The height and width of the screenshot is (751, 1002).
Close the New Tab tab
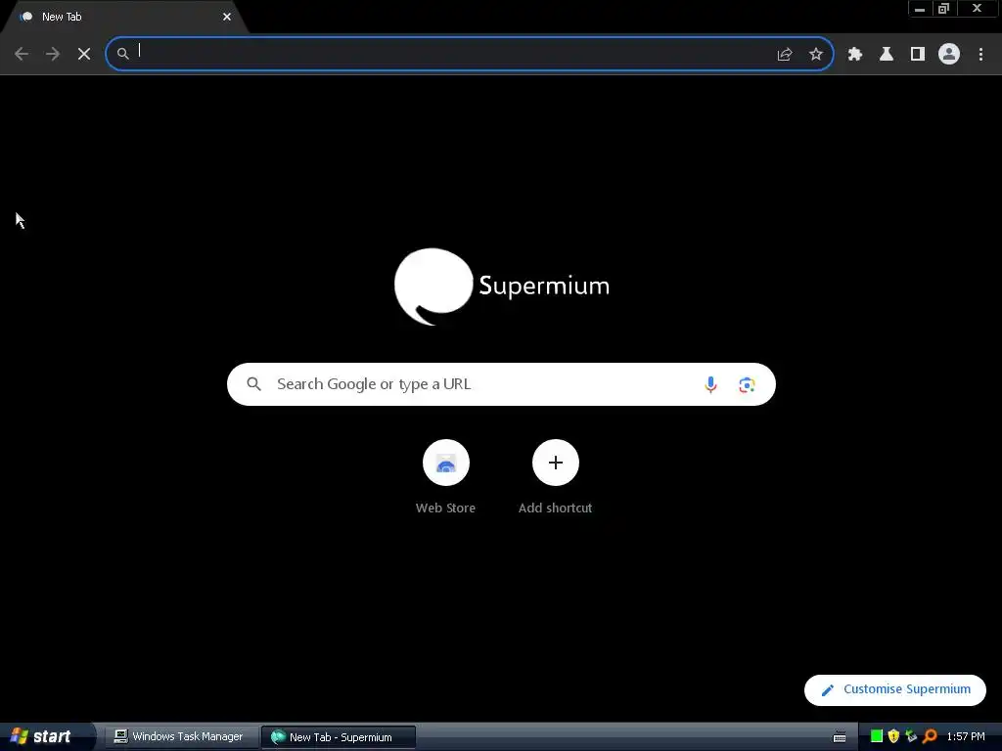pos(227,17)
